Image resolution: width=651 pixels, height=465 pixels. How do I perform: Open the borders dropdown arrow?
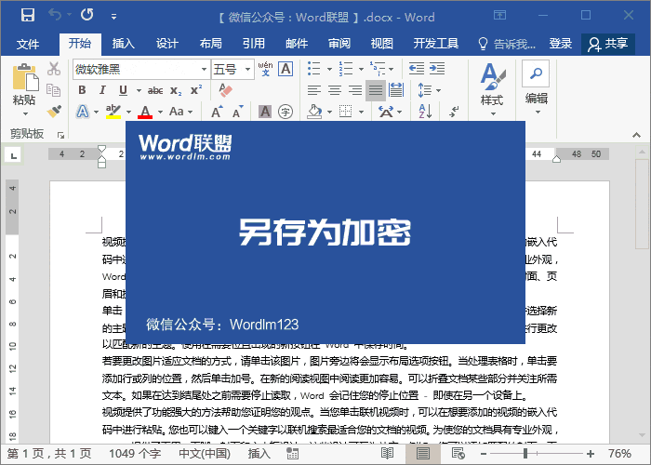click(361, 112)
